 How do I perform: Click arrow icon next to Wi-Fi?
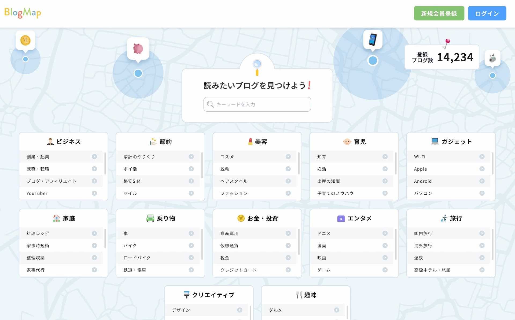tap(482, 157)
